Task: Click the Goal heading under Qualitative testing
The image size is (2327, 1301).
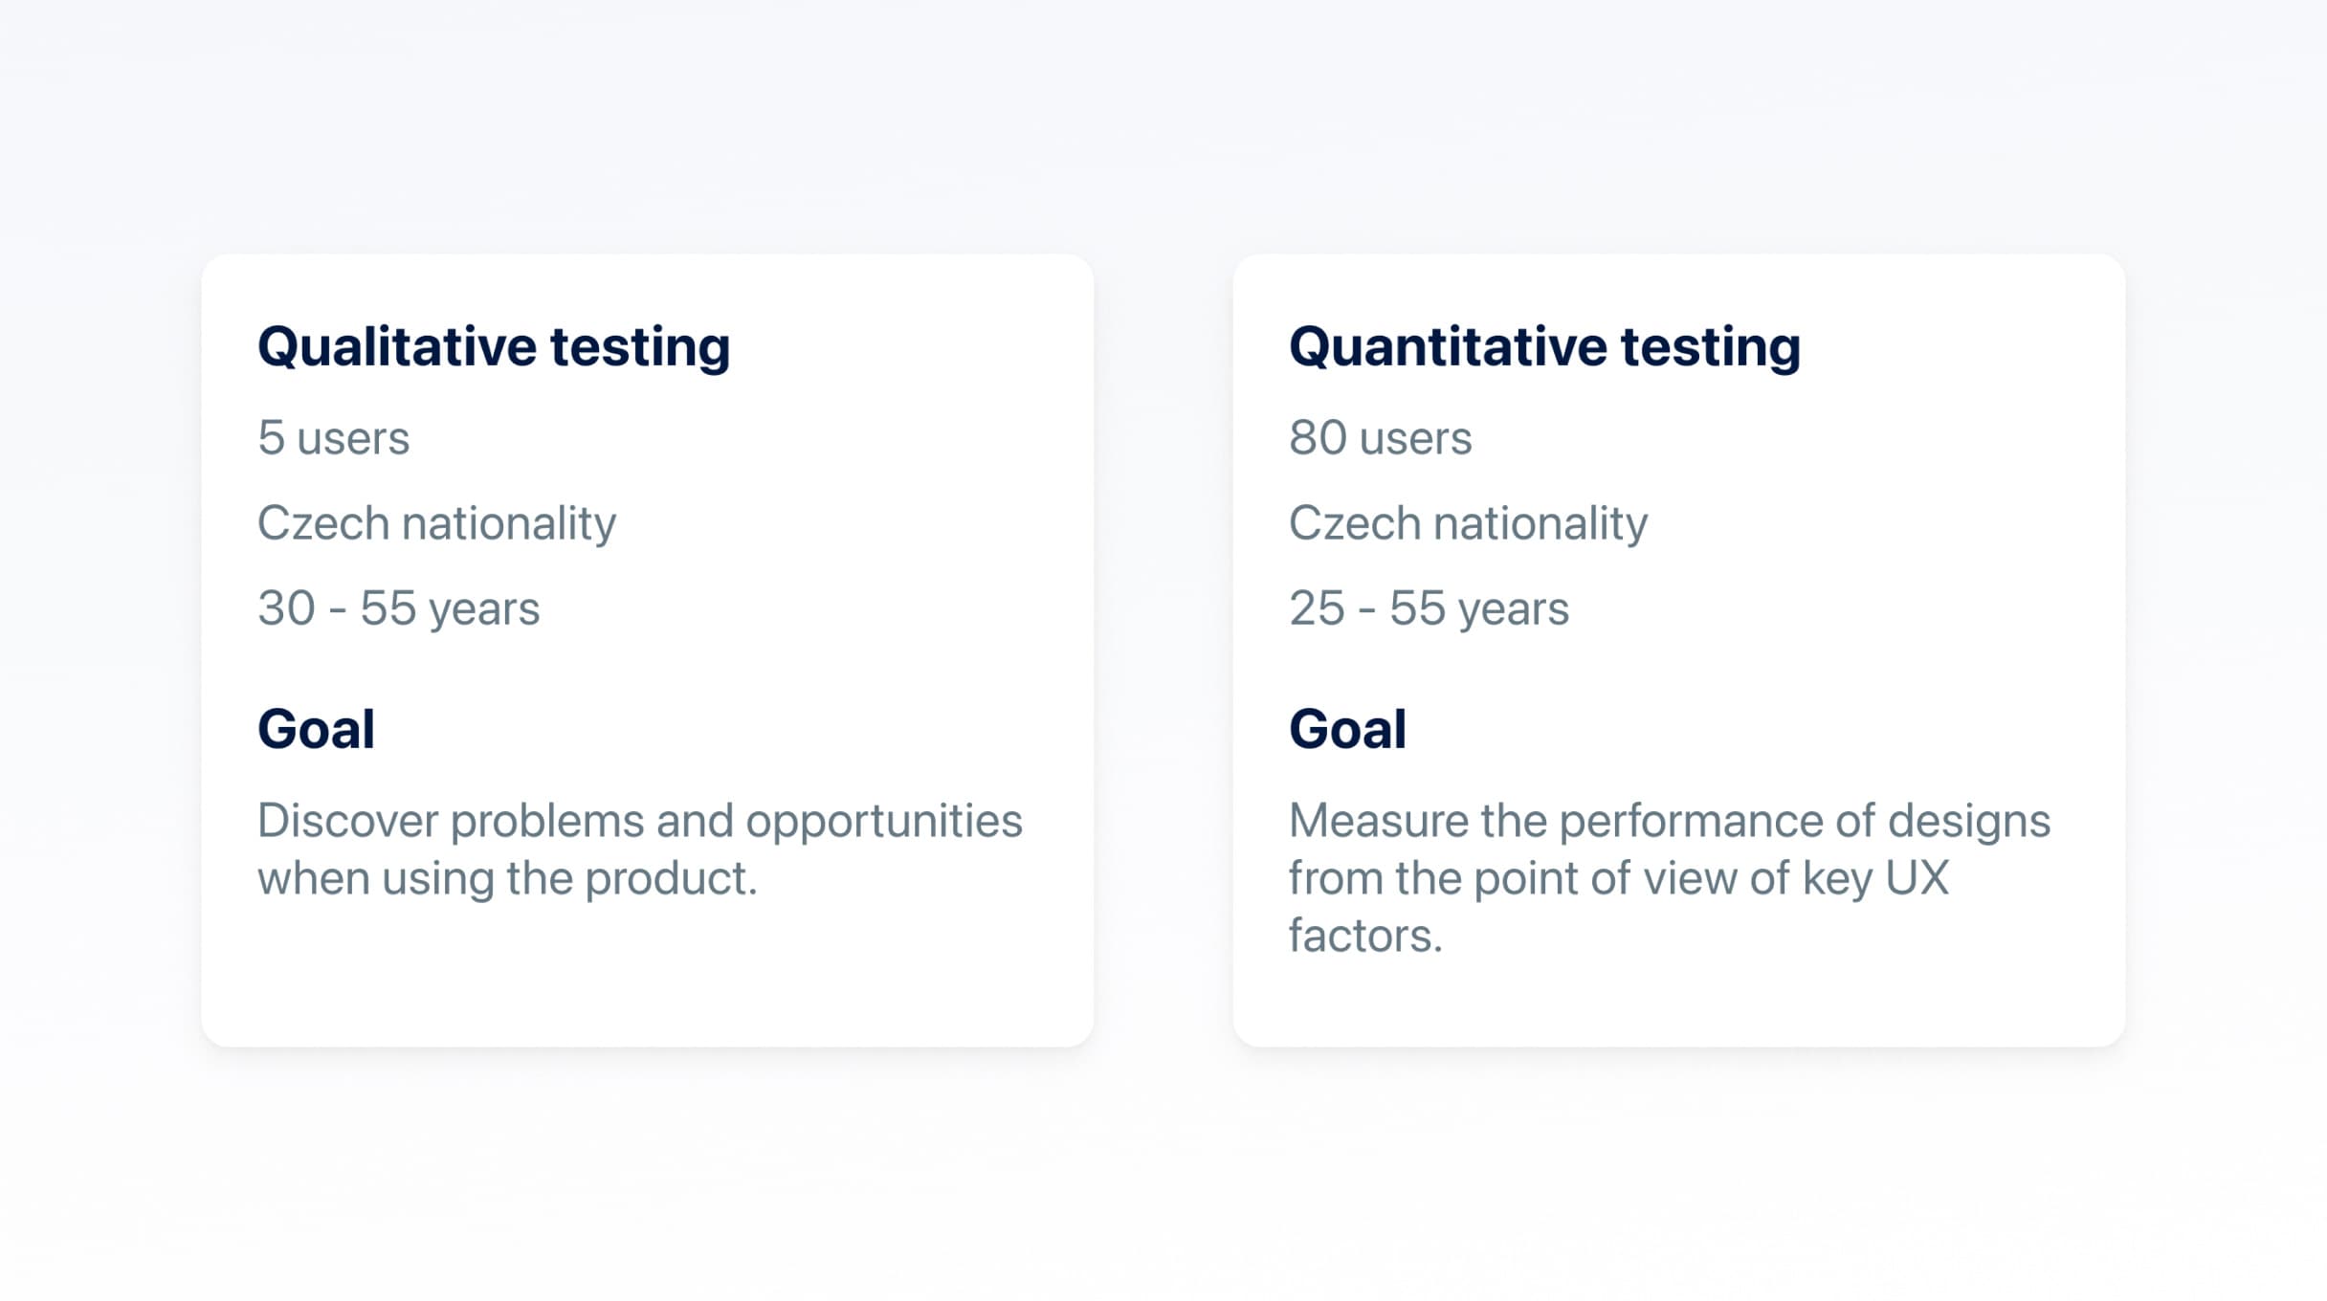Action: click(316, 729)
